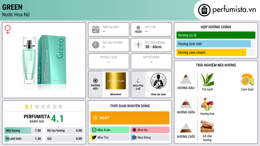Click the pink female gender symbol icon
This screenshot has height=146, width=260.
[8, 29]
